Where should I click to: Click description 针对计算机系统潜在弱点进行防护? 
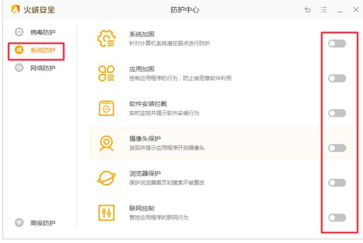[170, 43]
